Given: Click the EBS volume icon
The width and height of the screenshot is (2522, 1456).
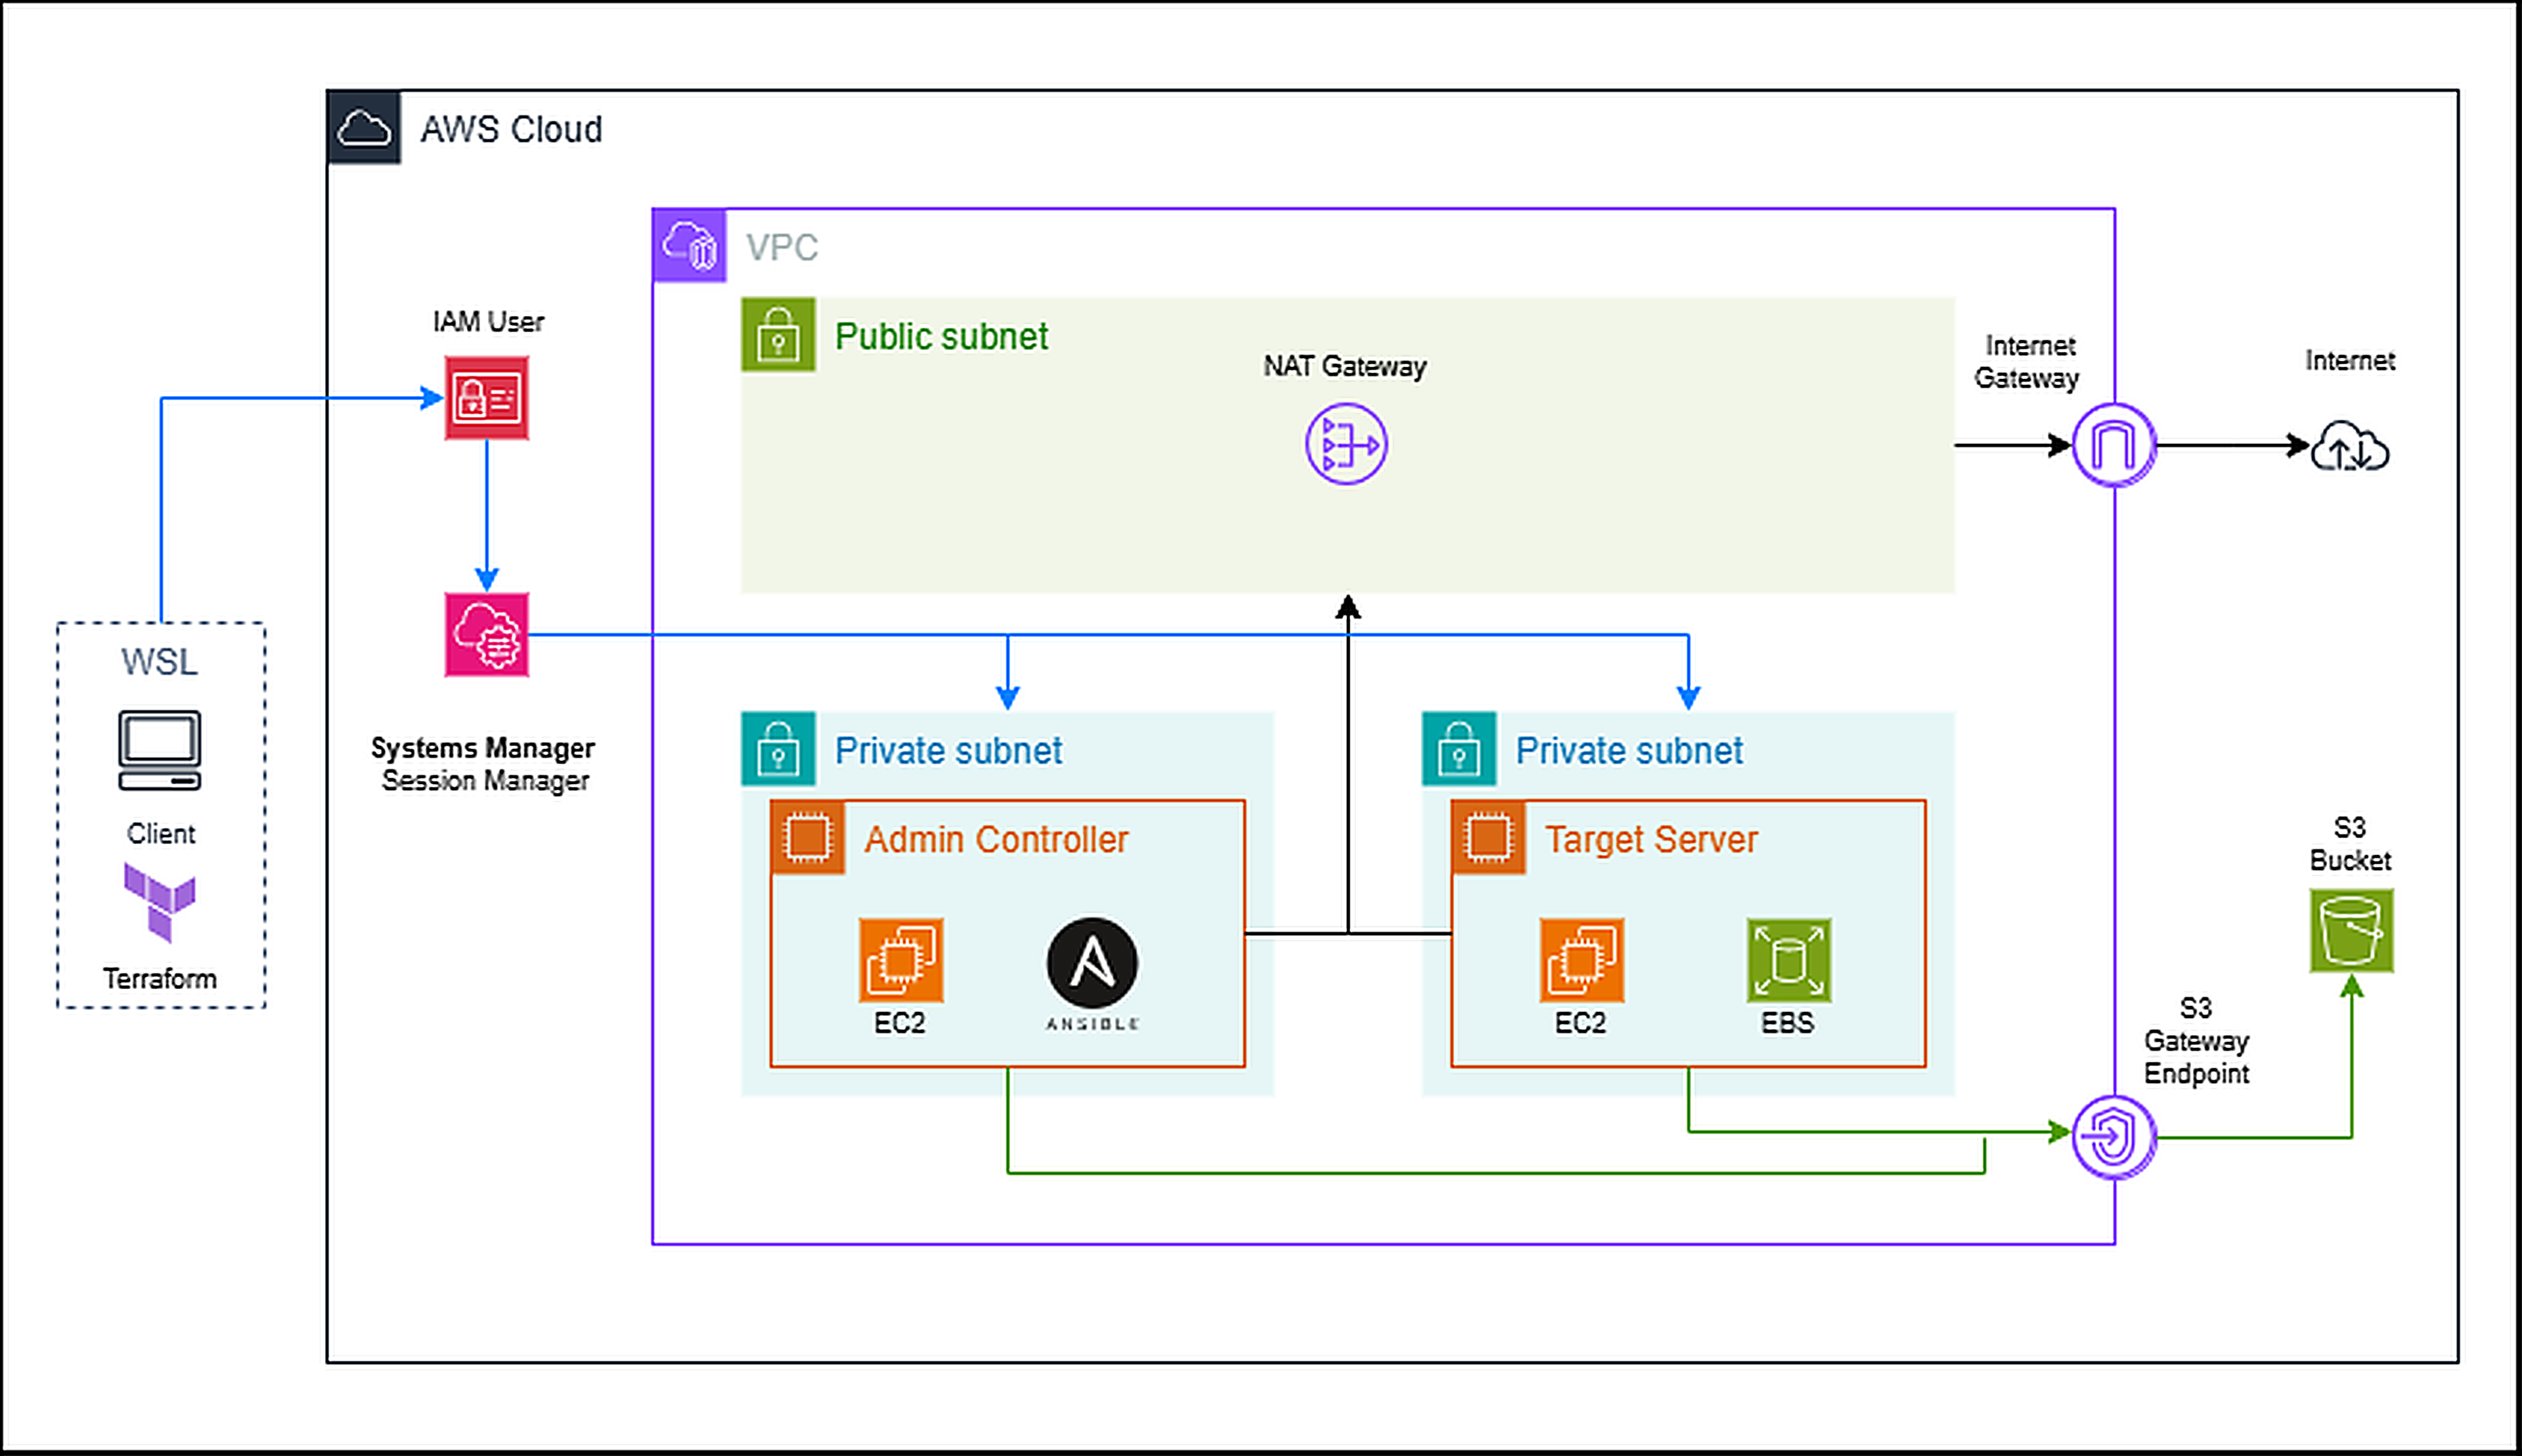Looking at the screenshot, I should point(1789,960).
